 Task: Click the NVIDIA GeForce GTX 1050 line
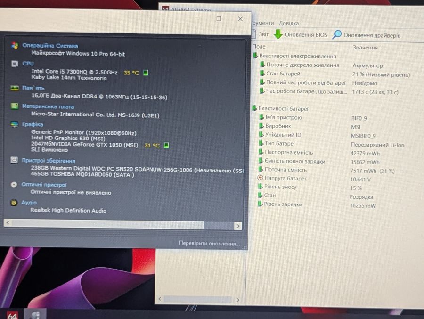click(84, 145)
